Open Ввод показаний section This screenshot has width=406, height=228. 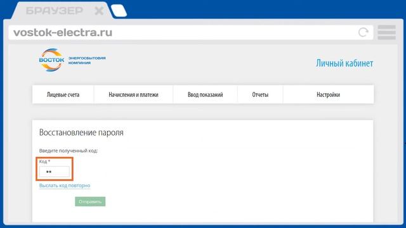pos(205,94)
